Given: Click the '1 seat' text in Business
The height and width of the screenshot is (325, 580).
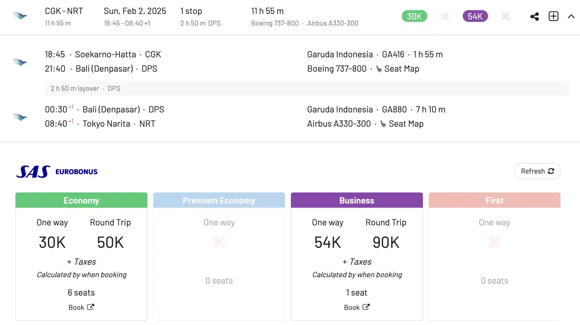Looking at the screenshot, I should click(x=357, y=293).
